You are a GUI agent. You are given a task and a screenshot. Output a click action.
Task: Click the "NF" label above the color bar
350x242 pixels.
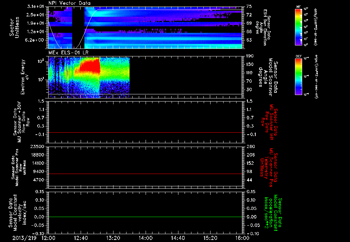(x=298, y=7)
